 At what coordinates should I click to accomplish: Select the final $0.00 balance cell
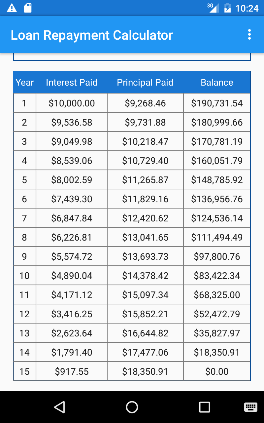point(217,371)
